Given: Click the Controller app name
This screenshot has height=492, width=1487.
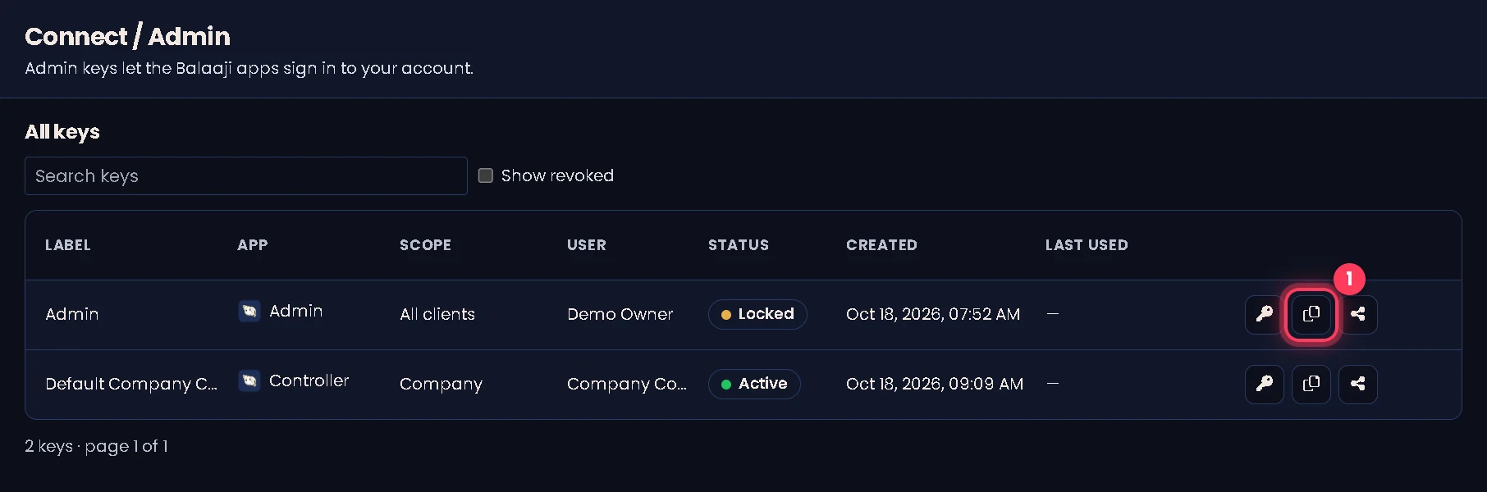Looking at the screenshot, I should [309, 380].
